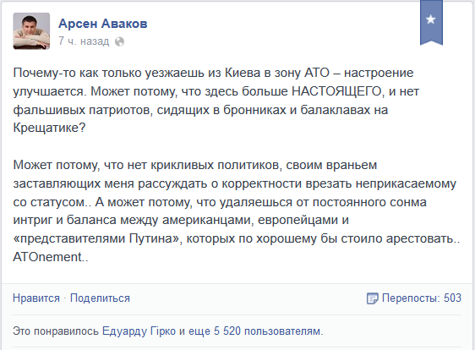Click the Поделиться share link
Screen dimensions: 475x350
100,298
